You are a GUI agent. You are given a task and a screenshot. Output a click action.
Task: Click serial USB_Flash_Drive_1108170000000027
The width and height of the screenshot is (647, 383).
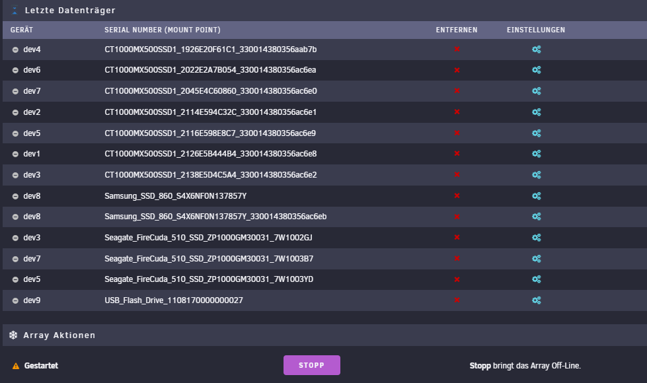174,300
